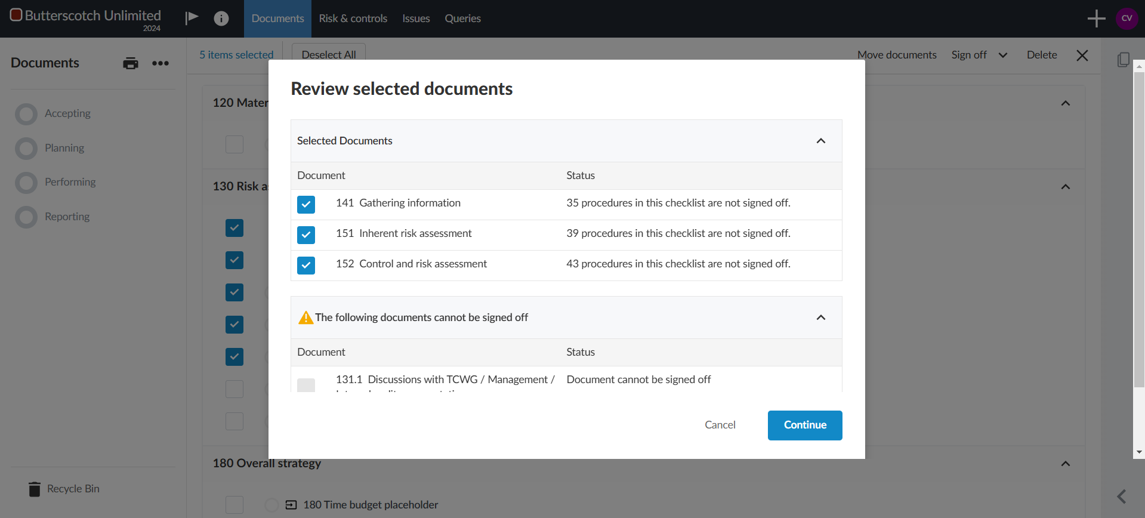The height and width of the screenshot is (518, 1145).
Task: Switch to Documents tab
Action: pyautogui.click(x=277, y=18)
